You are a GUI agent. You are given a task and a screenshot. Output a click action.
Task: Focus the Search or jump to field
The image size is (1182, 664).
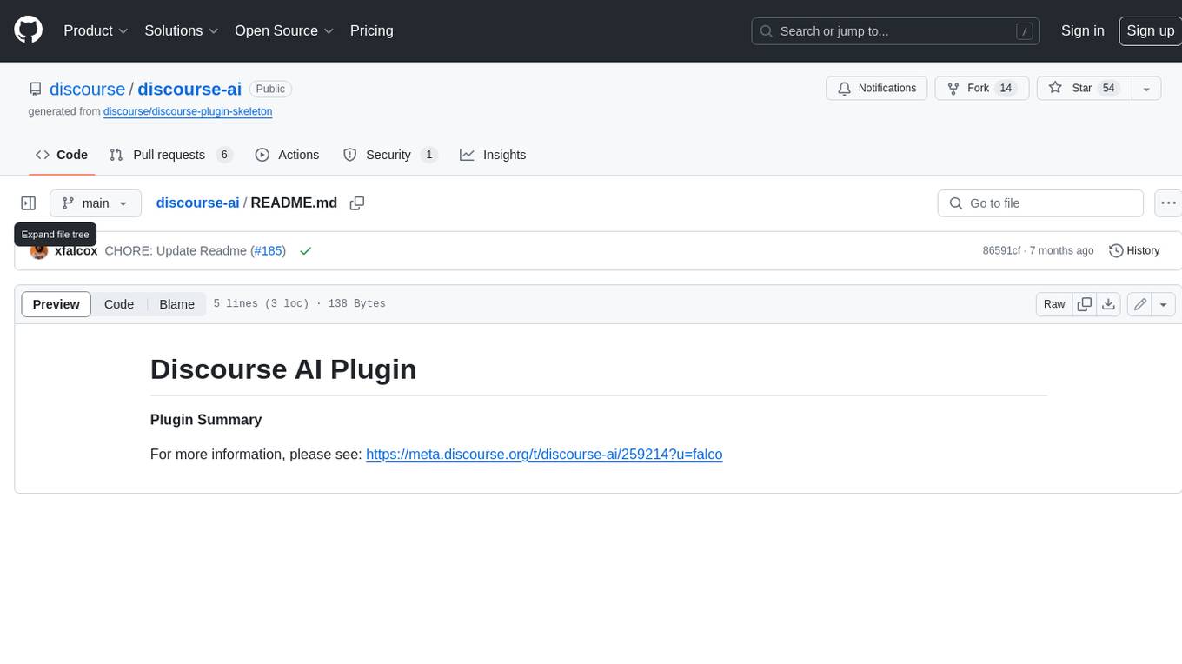(896, 30)
